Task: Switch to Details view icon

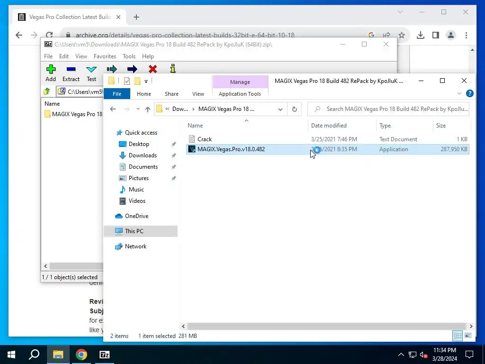Action: click(x=458, y=336)
